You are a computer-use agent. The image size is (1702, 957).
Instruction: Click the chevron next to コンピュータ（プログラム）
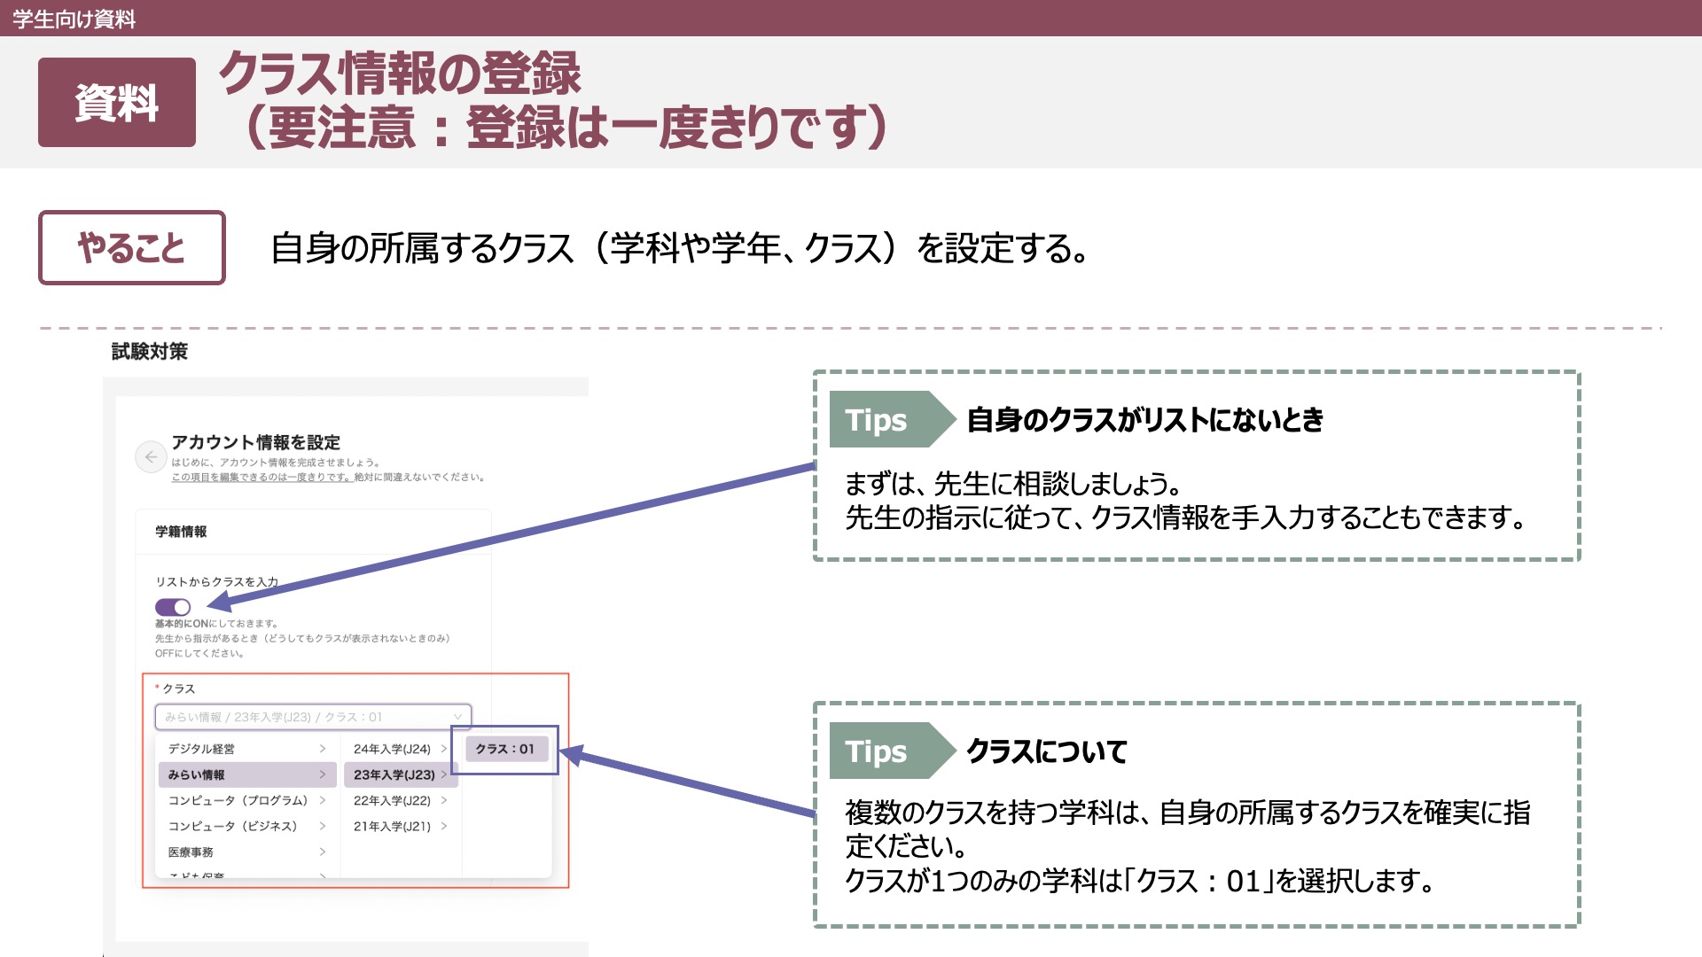coord(322,800)
